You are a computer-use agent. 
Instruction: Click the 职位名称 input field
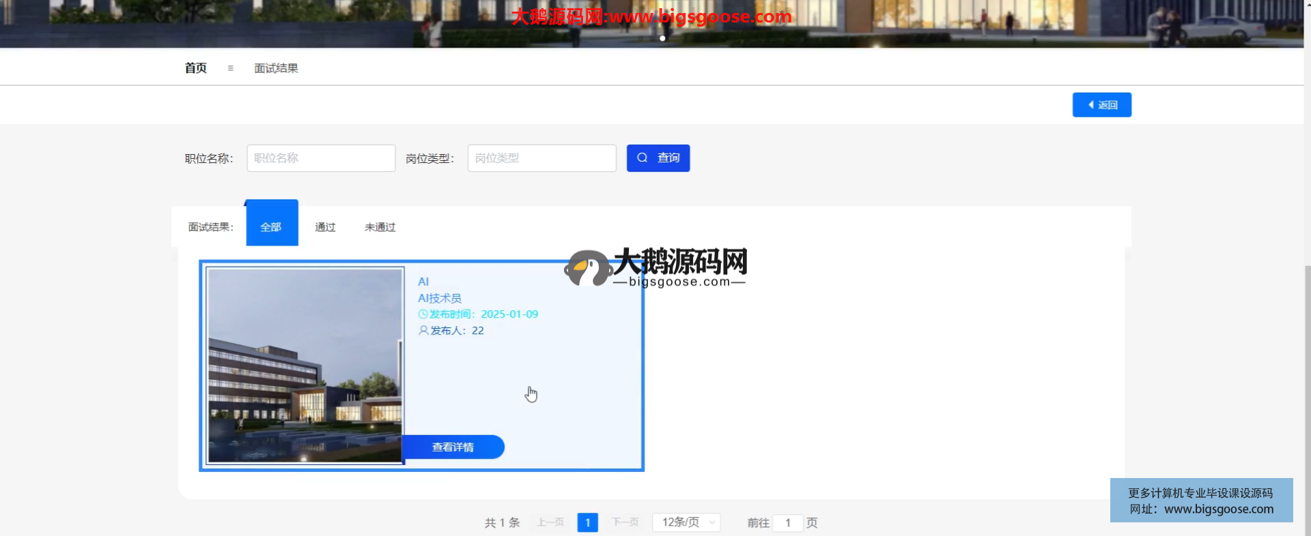click(x=321, y=158)
